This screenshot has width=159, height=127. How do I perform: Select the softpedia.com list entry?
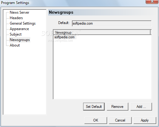[x=65, y=37]
